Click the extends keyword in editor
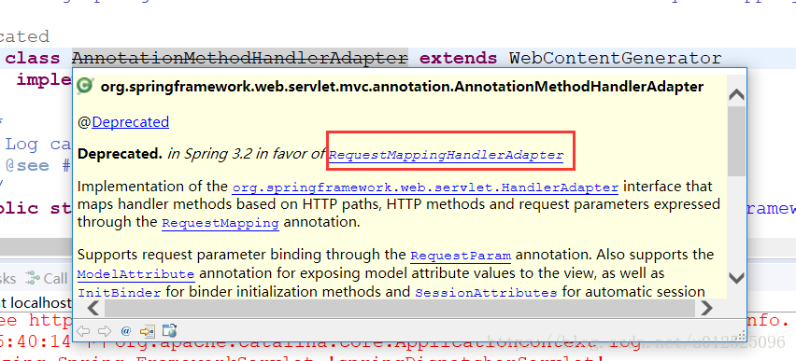Image resolution: width=796 pixels, height=361 pixels. 459,59
